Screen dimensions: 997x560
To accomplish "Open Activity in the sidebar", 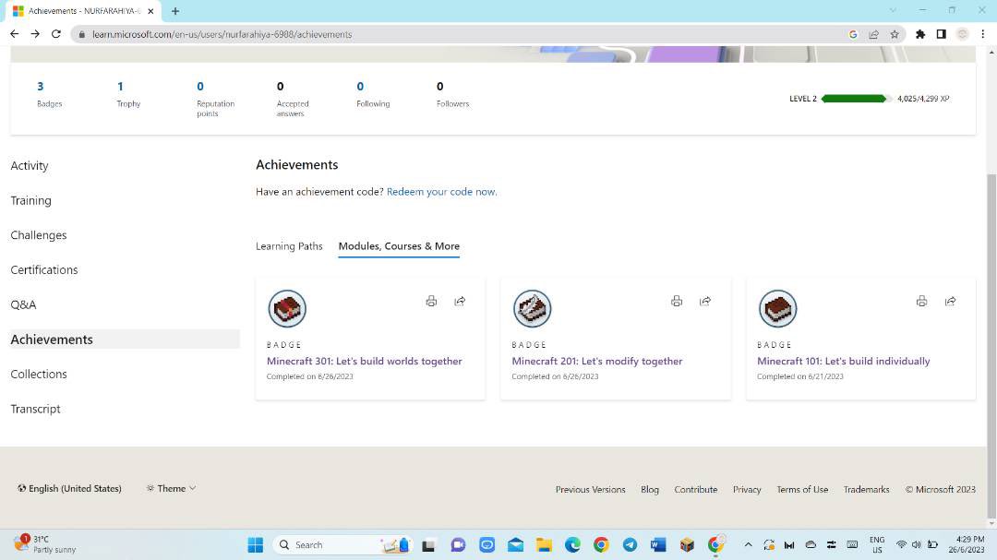I will pos(30,166).
